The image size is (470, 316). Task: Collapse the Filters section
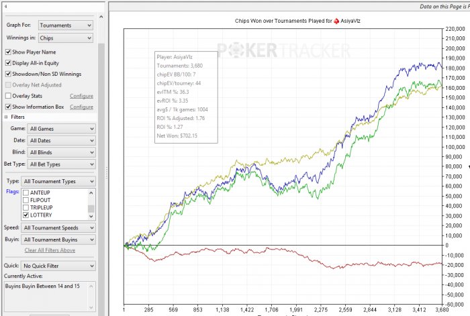(x=6, y=117)
